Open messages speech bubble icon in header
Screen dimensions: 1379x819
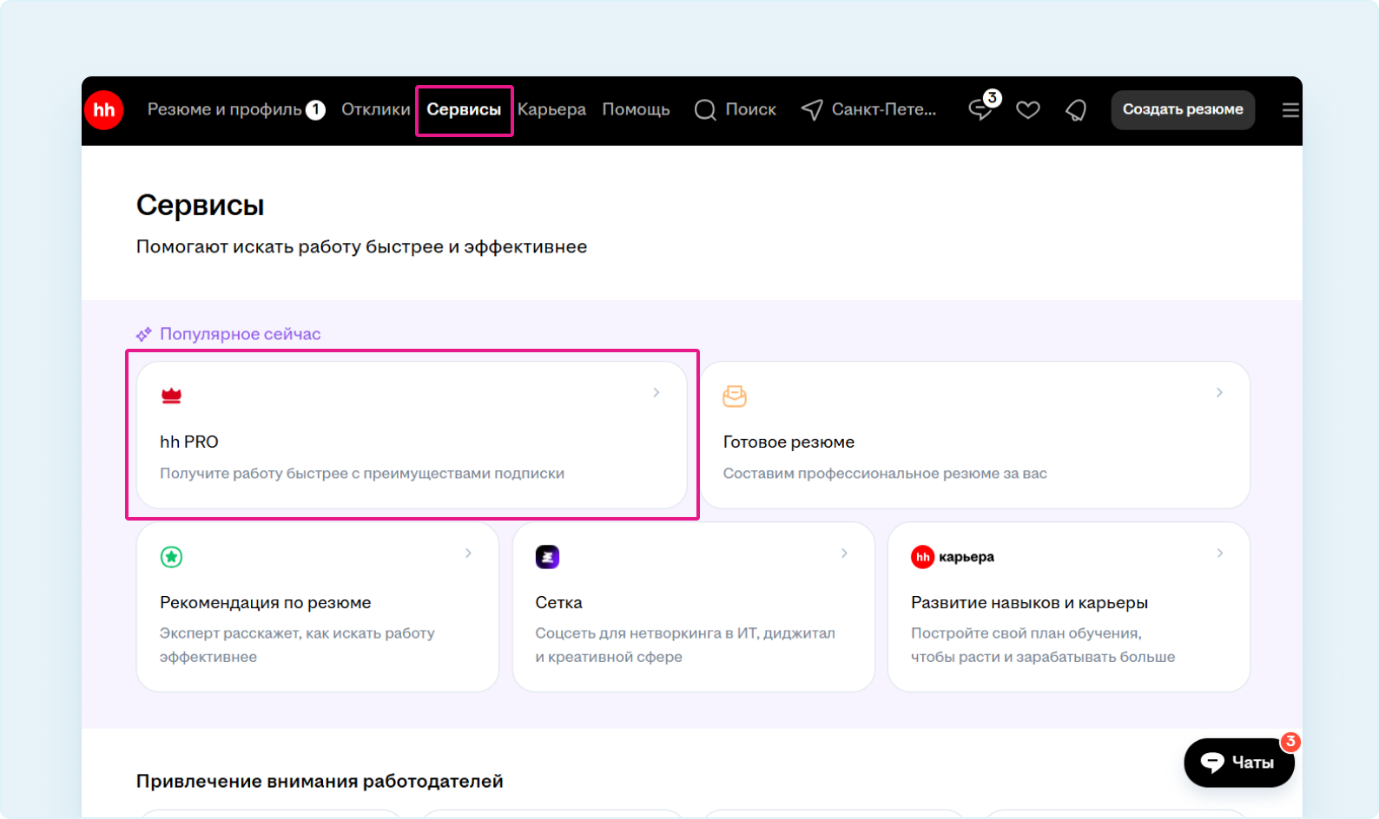(980, 109)
